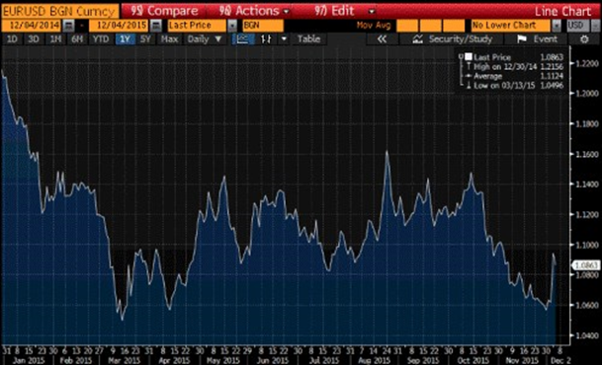
Task: Open the end date calendar picker icon
Action: [155, 26]
